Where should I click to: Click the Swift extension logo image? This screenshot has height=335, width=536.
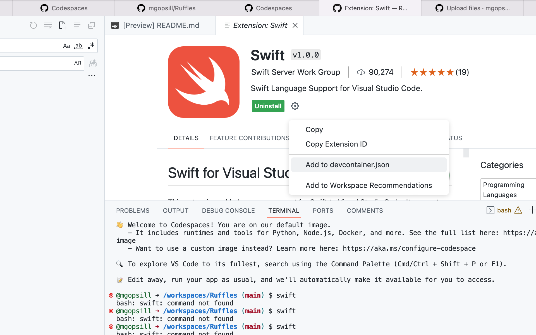pos(204,82)
